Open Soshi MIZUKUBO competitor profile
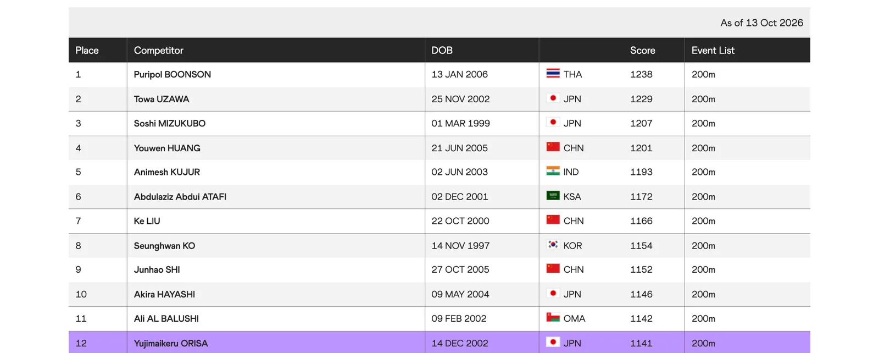Viewport: 879px width, 353px height. point(170,123)
